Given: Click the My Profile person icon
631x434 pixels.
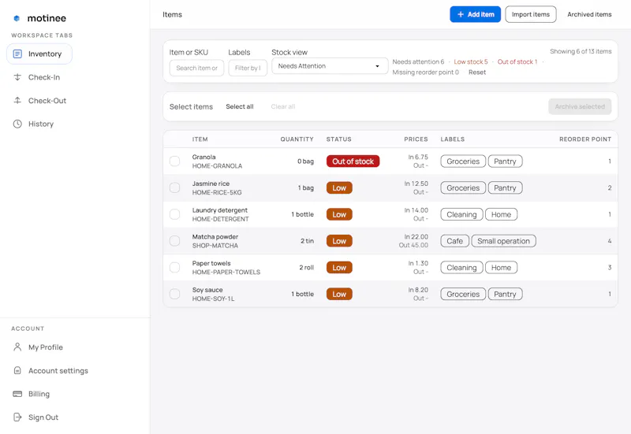Looking at the screenshot, I should click(17, 347).
